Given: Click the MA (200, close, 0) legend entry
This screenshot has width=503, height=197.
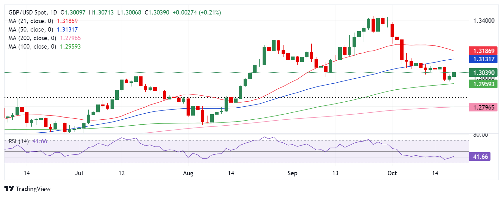Looking at the screenshot, I should coord(32,38).
